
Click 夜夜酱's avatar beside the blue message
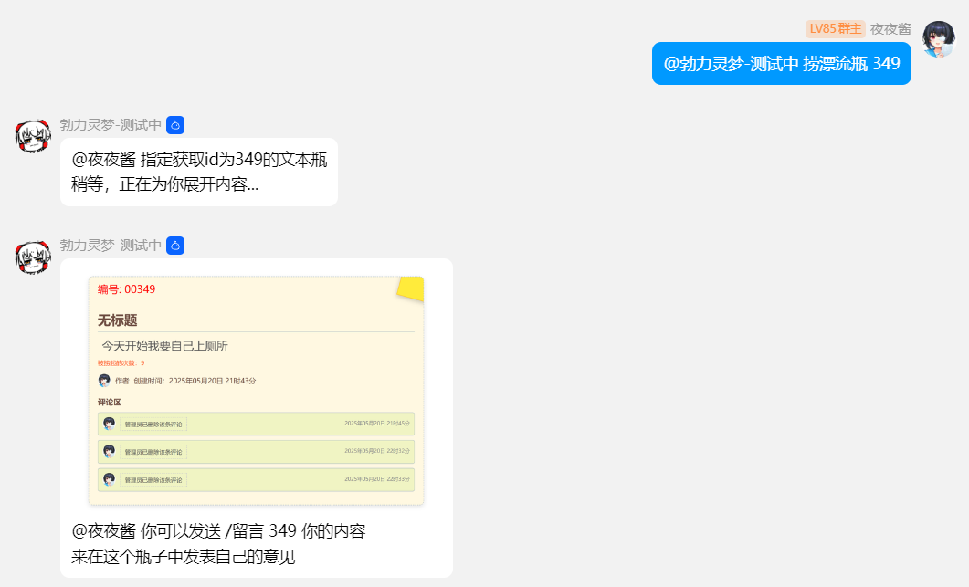[939, 38]
